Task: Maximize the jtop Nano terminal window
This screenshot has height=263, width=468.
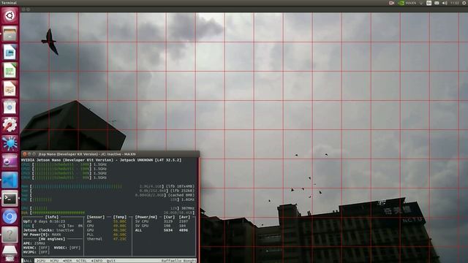Action: (34, 154)
